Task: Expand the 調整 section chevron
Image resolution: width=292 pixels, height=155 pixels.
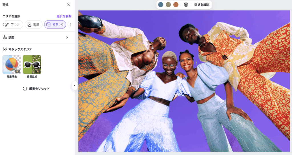Action: click(67, 37)
